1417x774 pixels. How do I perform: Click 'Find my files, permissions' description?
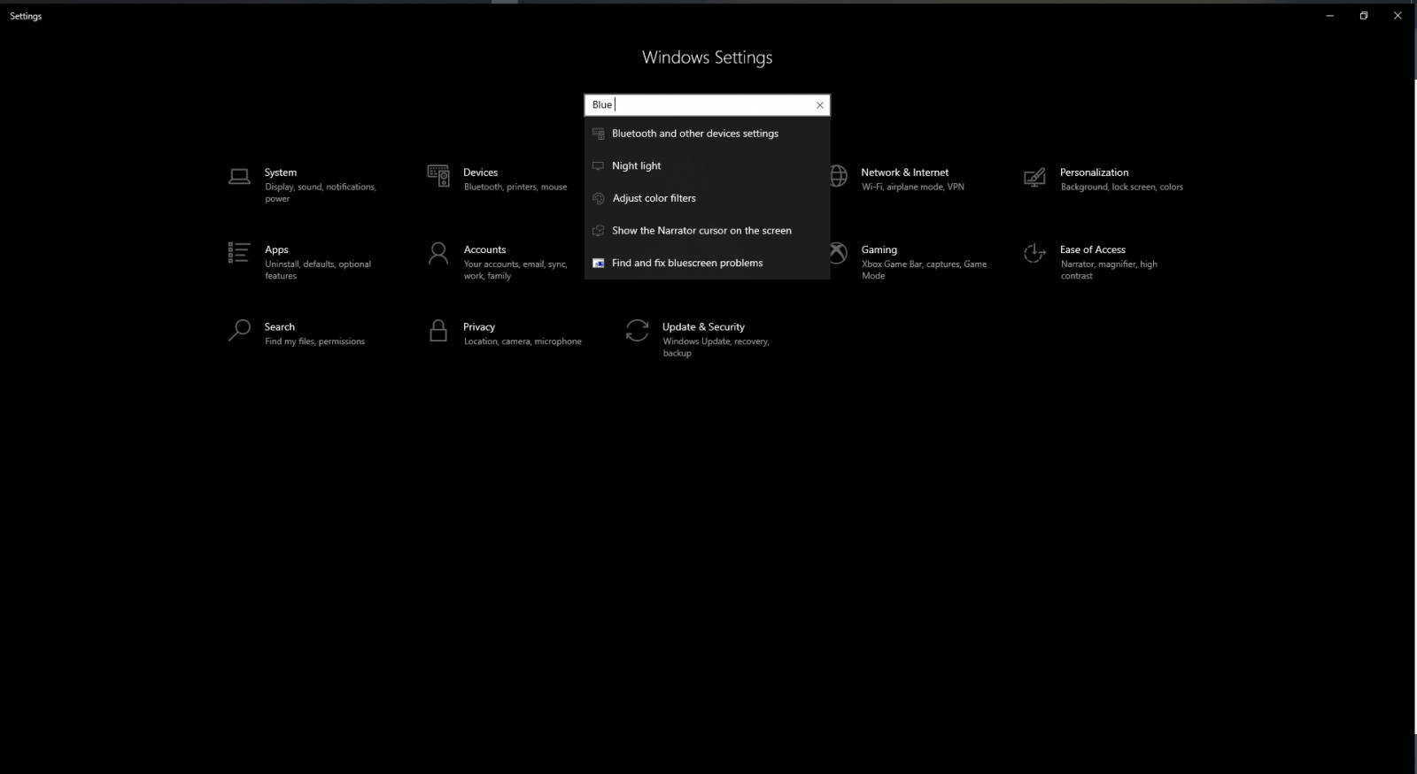click(314, 341)
